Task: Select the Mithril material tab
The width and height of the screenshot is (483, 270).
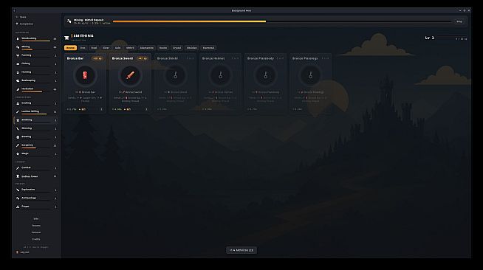Action: pos(130,48)
